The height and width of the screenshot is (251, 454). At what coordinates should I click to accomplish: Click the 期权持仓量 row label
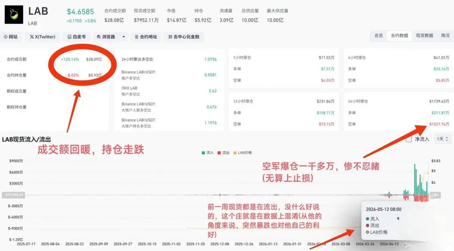(x=17, y=107)
